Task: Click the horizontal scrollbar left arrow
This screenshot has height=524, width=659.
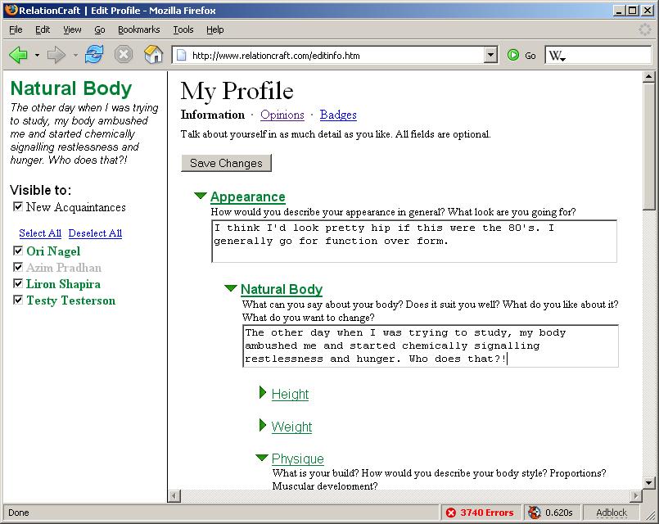Action: click(174, 496)
